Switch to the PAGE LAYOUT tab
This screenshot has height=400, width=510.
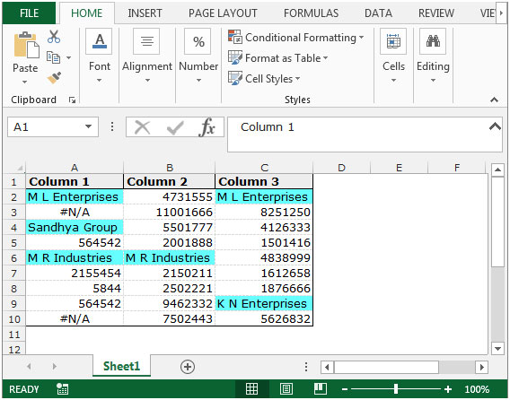click(223, 13)
